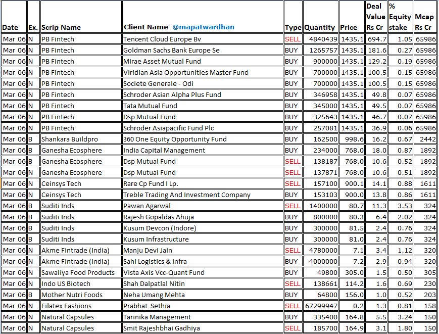This screenshot has width=439, height=334.
Task: Click the 'India Capital Management' cell
Action: [x=203, y=151]
